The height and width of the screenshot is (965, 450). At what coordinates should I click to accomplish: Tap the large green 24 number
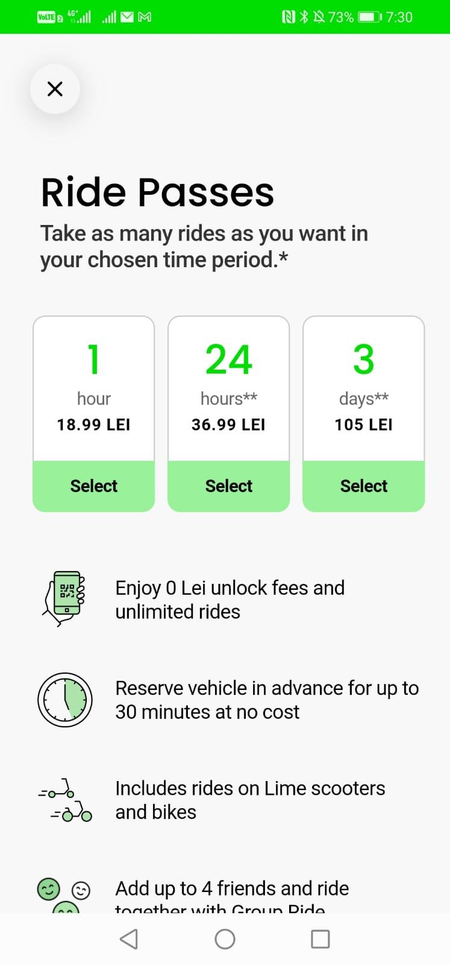pos(228,359)
